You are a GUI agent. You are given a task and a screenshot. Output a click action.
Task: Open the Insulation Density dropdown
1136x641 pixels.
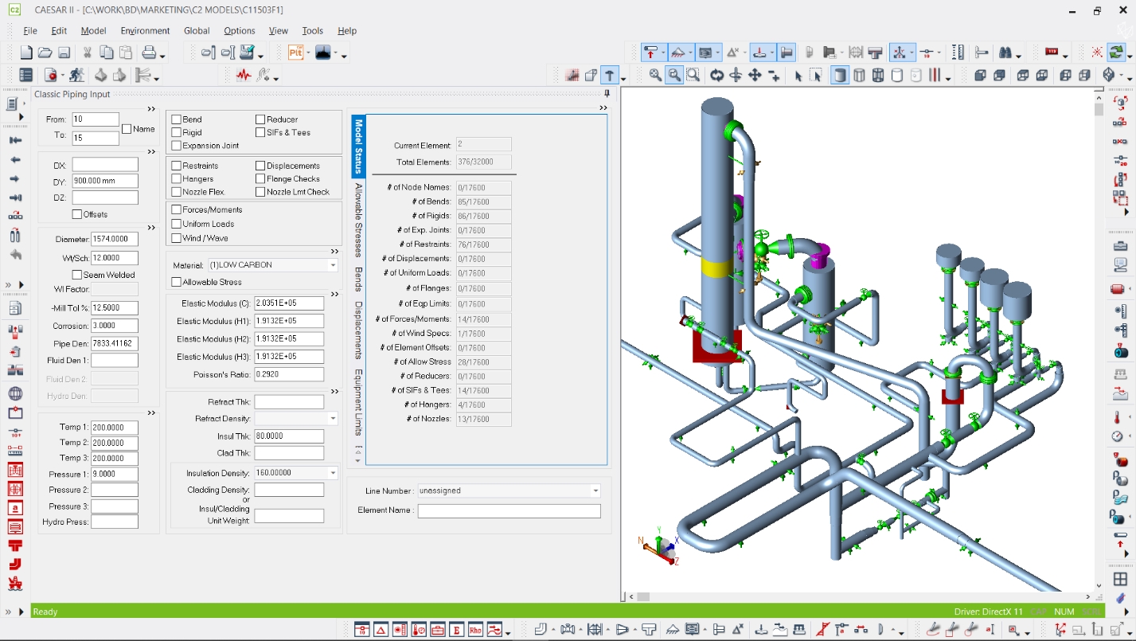tap(333, 473)
